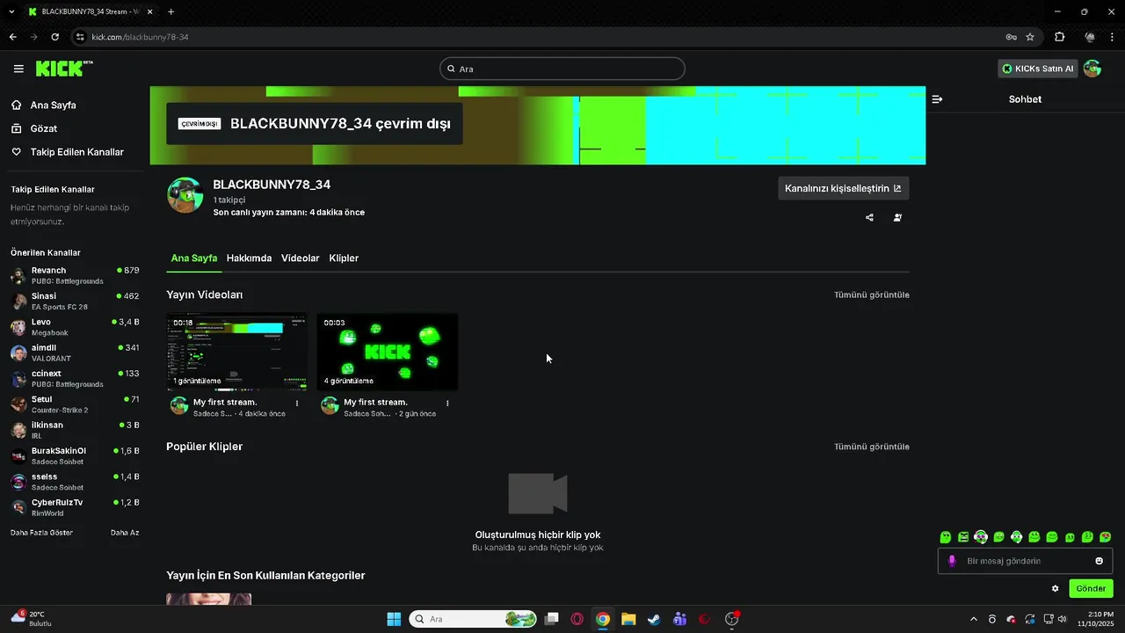Open Task View from taskbar
The height and width of the screenshot is (633, 1125).
pos(551,619)
